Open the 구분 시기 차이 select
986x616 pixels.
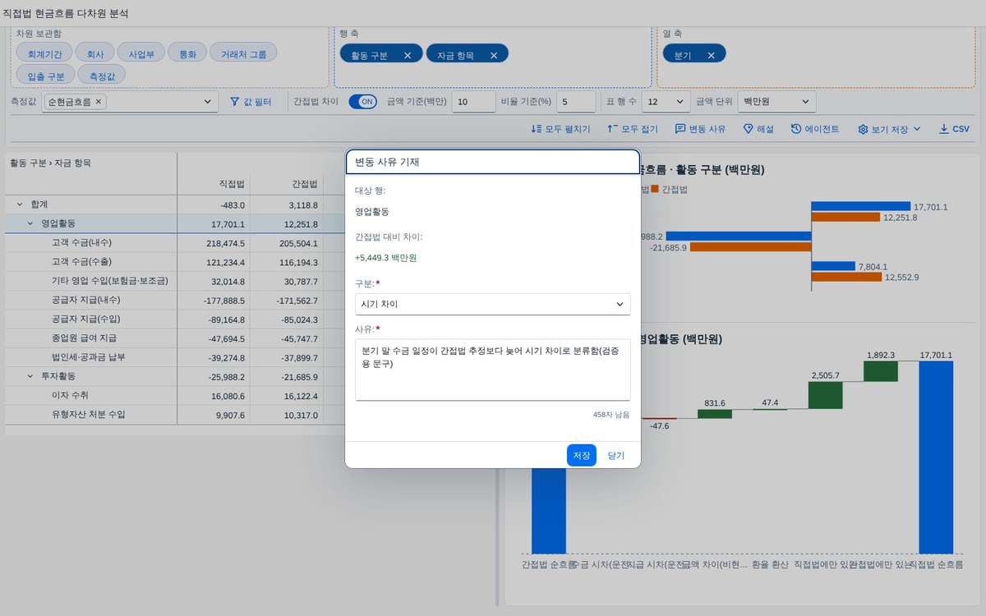click(x=493, y=304)
